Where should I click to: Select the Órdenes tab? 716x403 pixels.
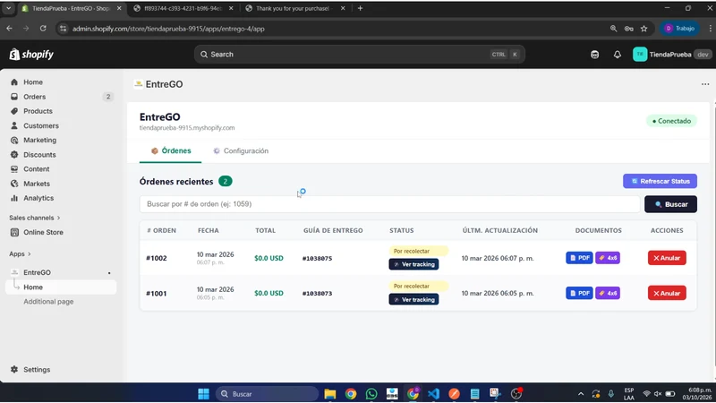pos(171,150)
